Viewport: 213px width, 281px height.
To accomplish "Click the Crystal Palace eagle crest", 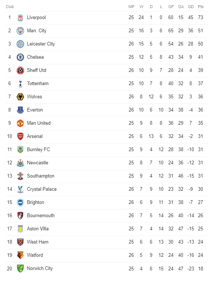I will [20, 189].
